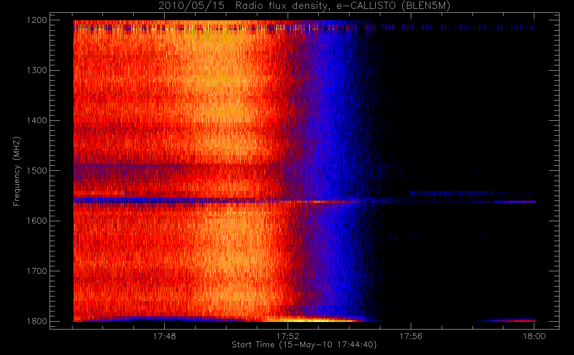Click the 17:52 time tick label
The width and height of the screenshot is (574, 355).
click(288, 336)
